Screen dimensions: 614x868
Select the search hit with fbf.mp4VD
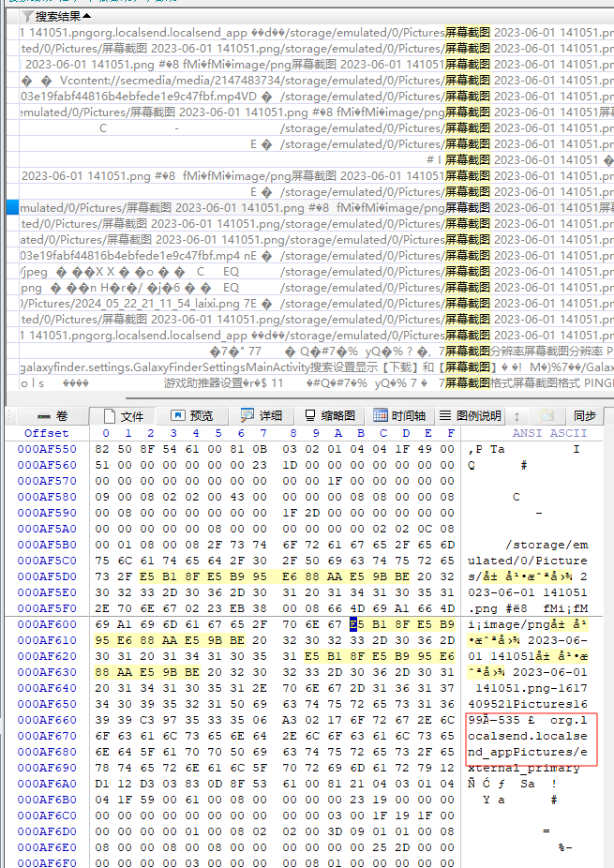click(x=317, y=97)
